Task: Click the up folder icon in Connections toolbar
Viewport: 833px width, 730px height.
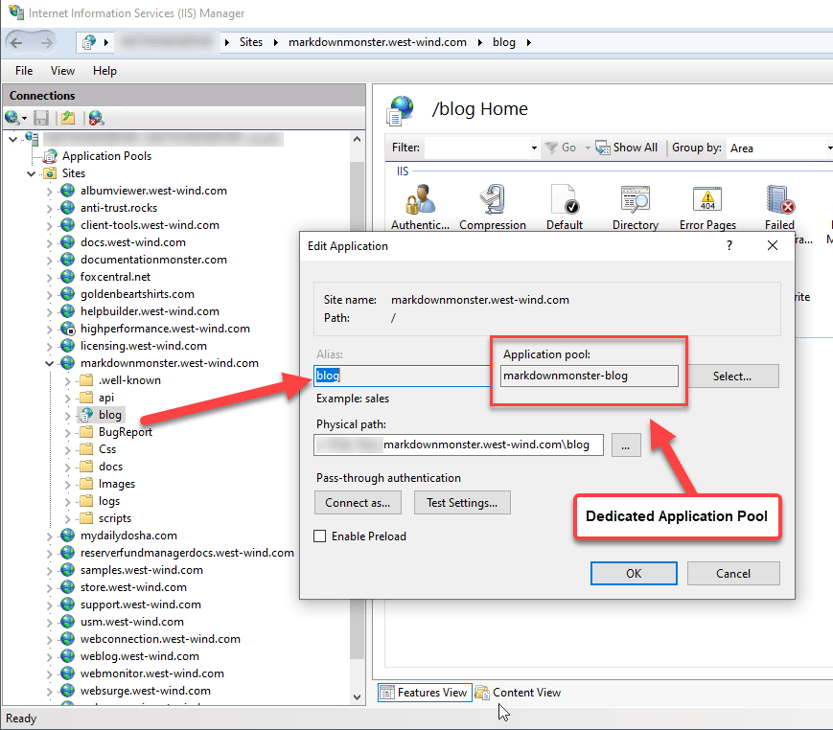Action: 68,118
